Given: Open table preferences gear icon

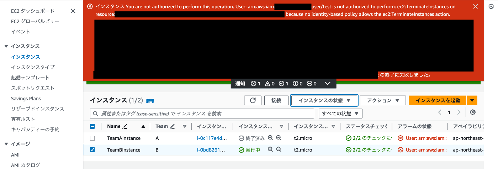Looking at the screenshot, I should [x=473, y=112].
